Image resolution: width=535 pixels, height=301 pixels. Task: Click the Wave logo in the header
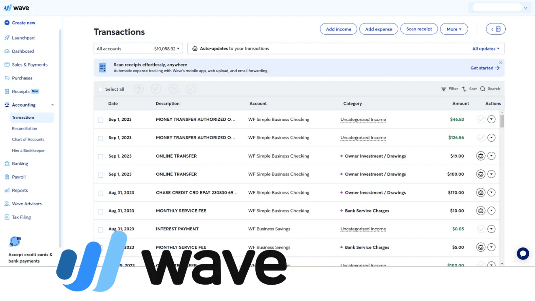point(16,8)
